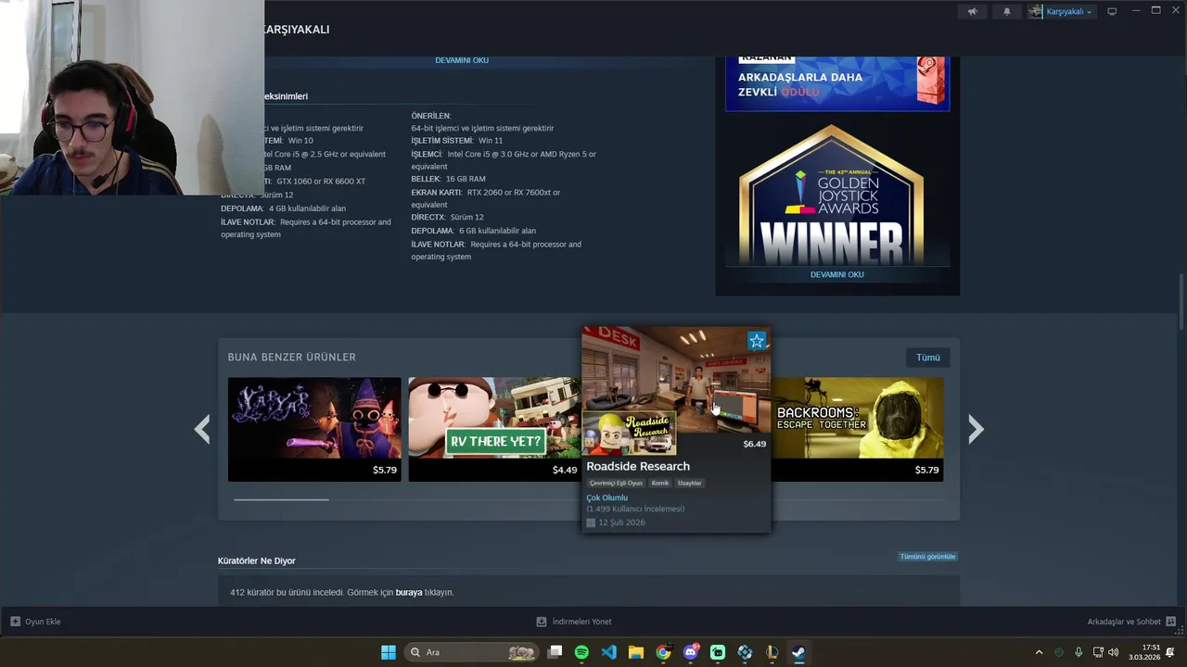Click the Uzaylılar tag
This screenshot has width=1187, height=667.
(689, 483)
